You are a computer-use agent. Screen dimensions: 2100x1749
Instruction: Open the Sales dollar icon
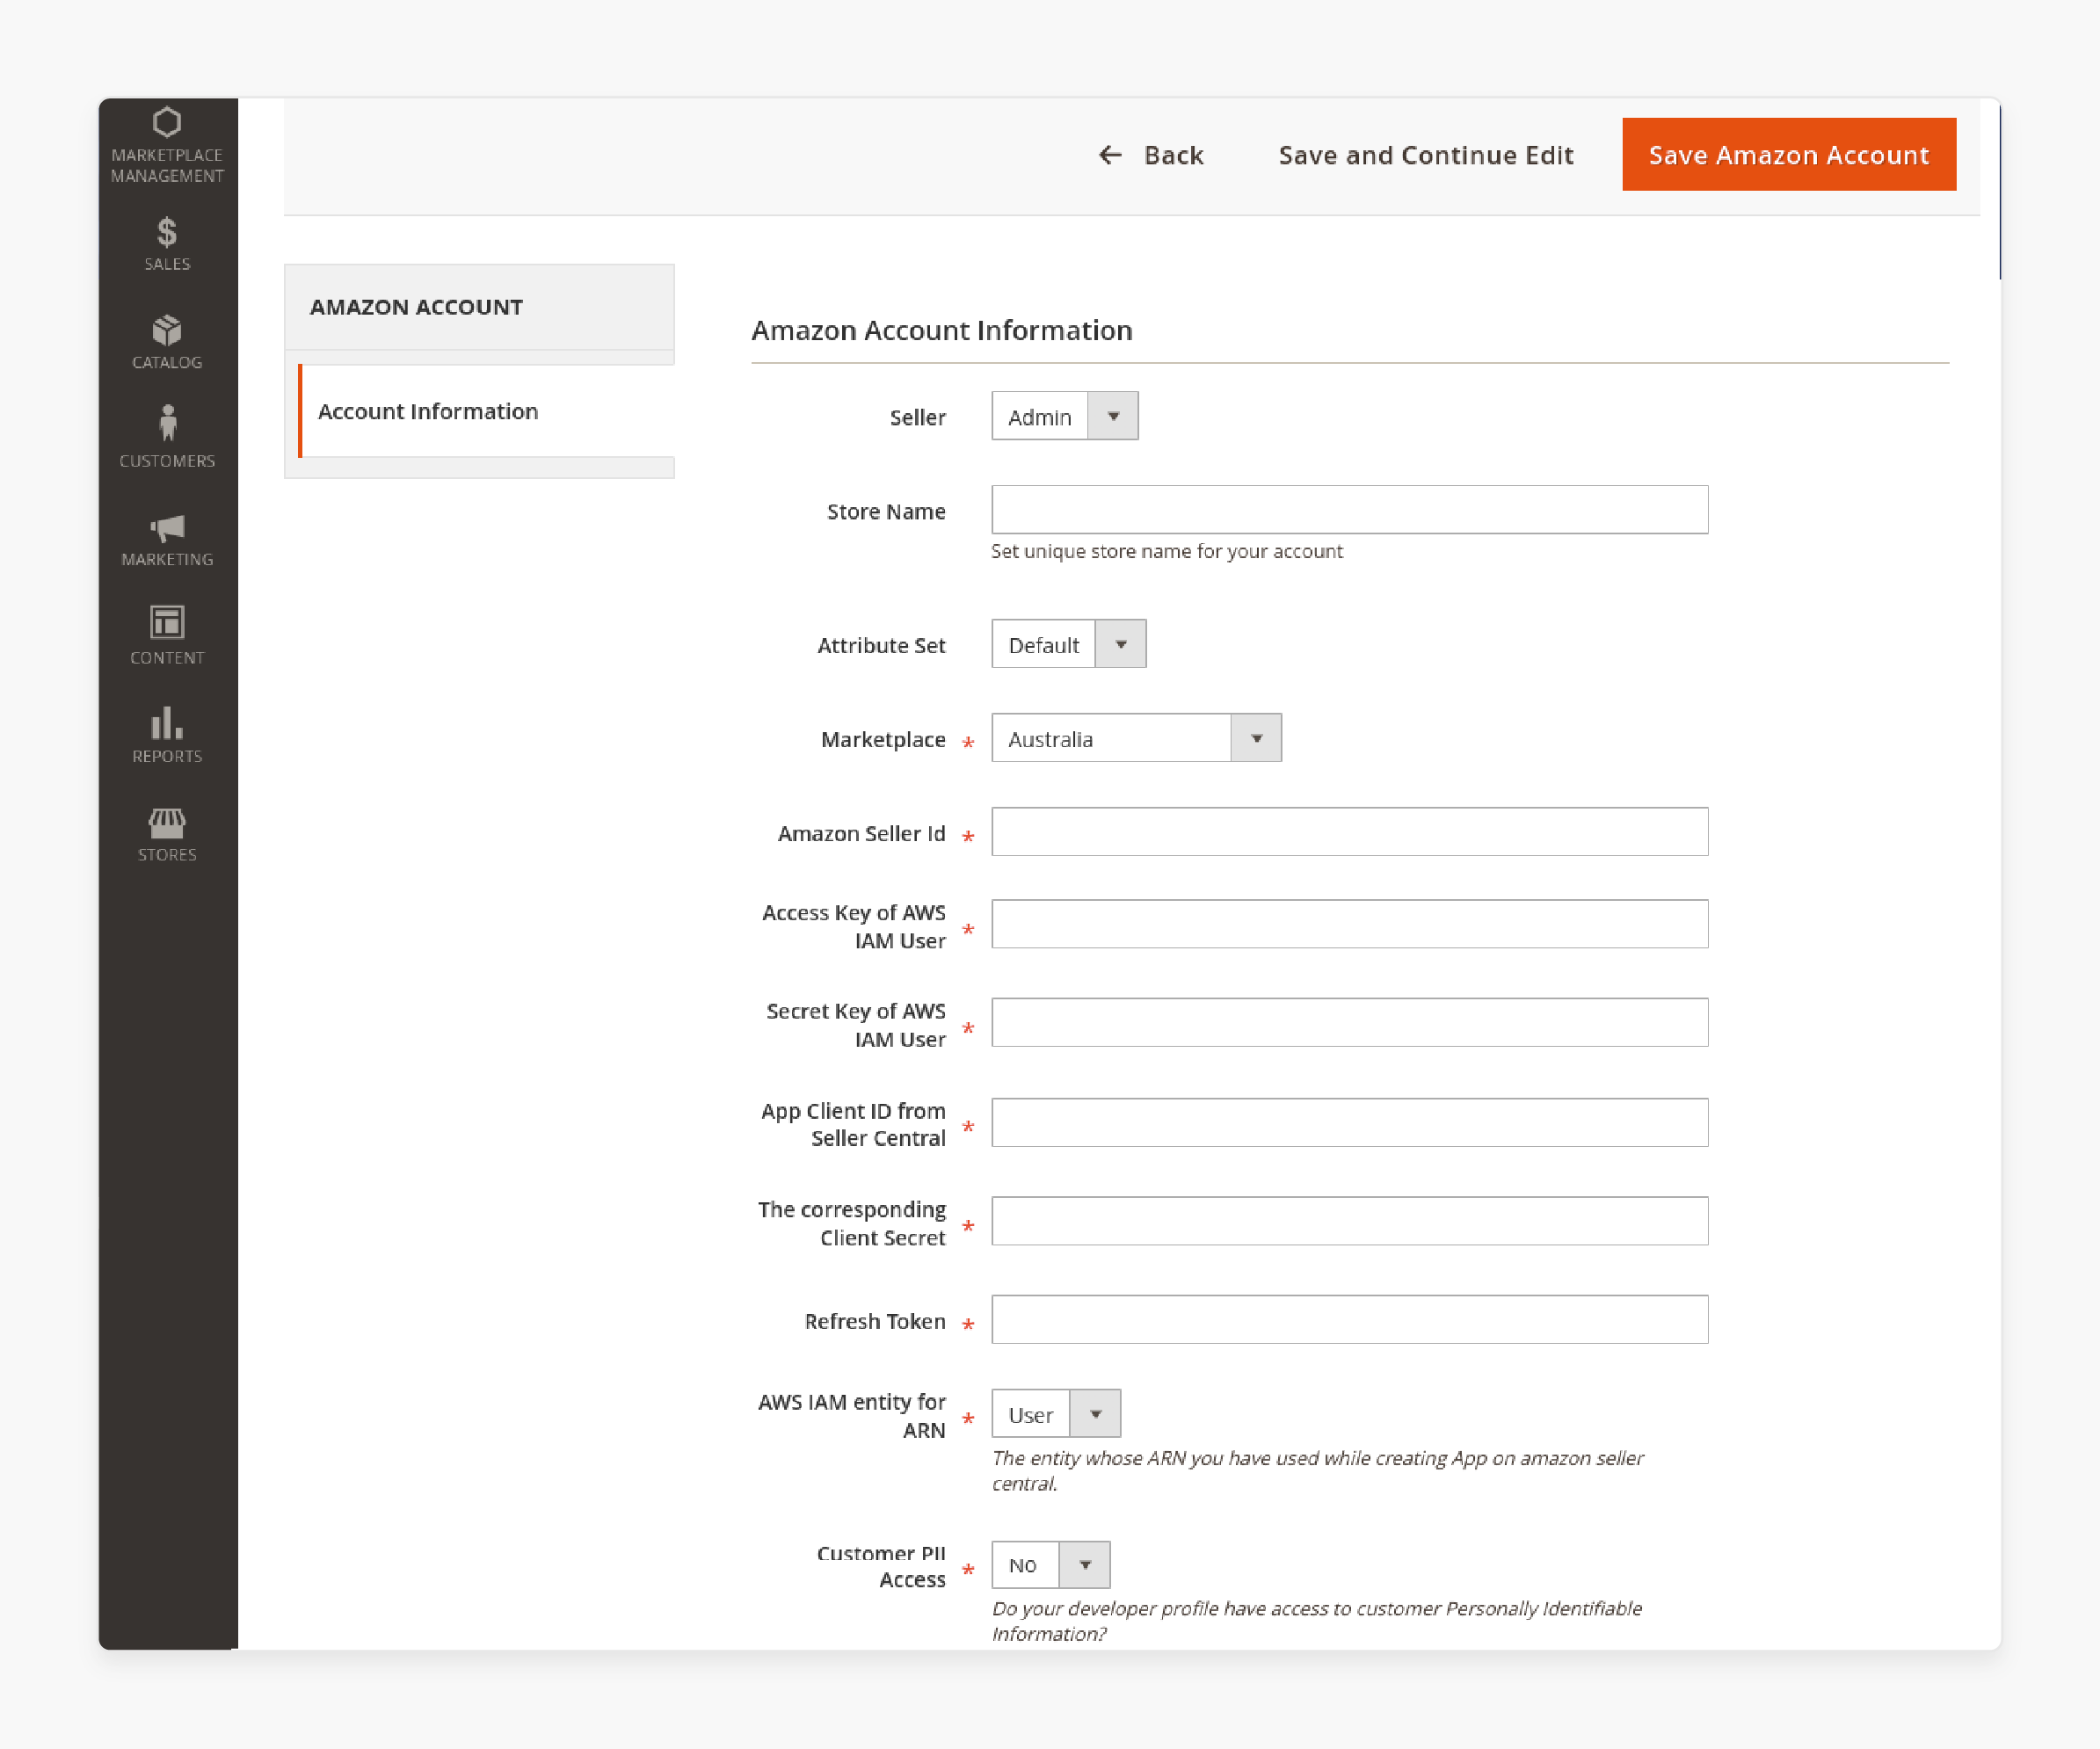pyautogui.click(x=167, y=232)
